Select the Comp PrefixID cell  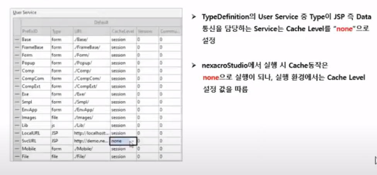(36, 71)
